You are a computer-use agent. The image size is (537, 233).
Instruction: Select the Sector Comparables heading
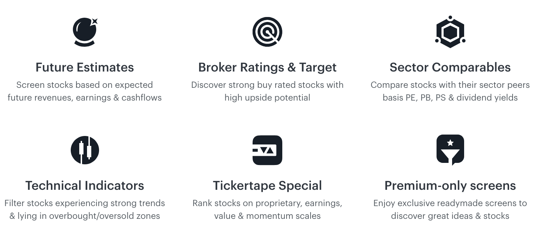coord(450,67)
